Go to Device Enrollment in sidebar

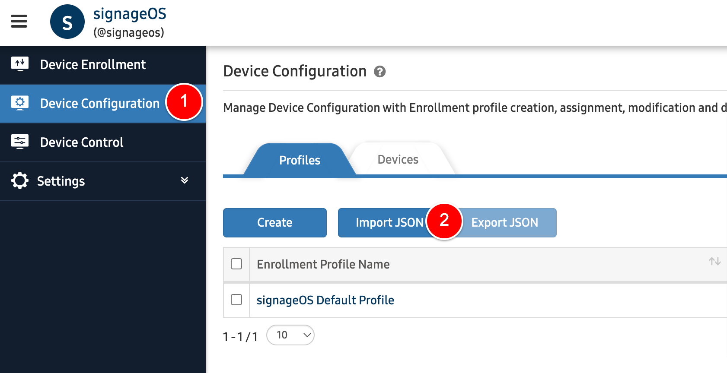93,65
